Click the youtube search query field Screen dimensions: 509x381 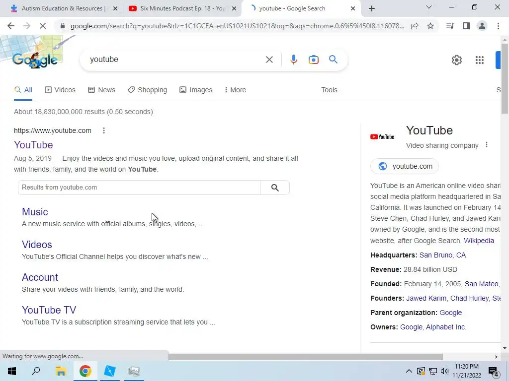click(175, 60)
